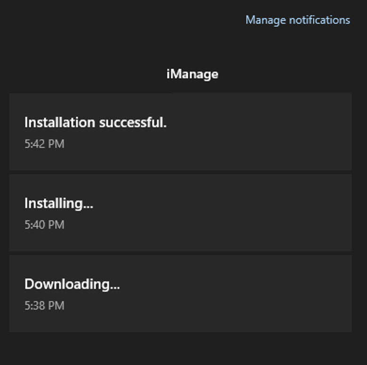Click empty area below the Downloading notification
The image size is (367, 365).
tap(180, 349)
